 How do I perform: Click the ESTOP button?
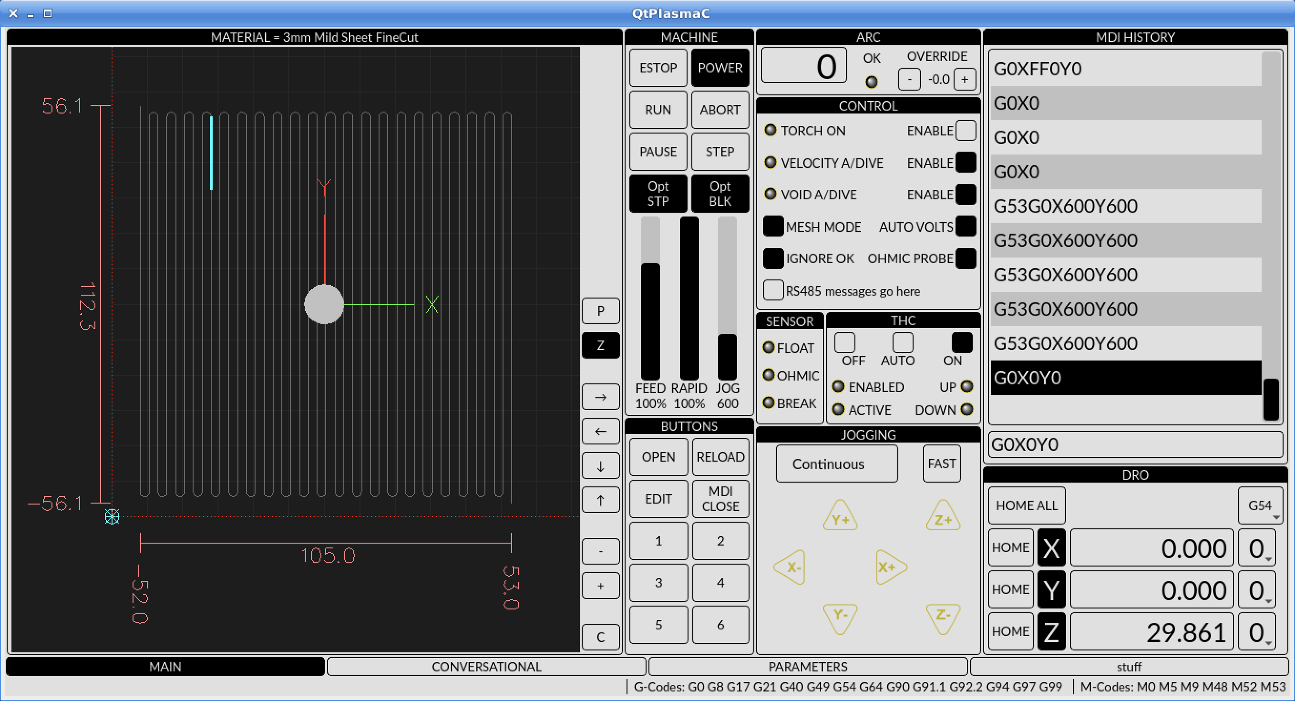point(658,68)
